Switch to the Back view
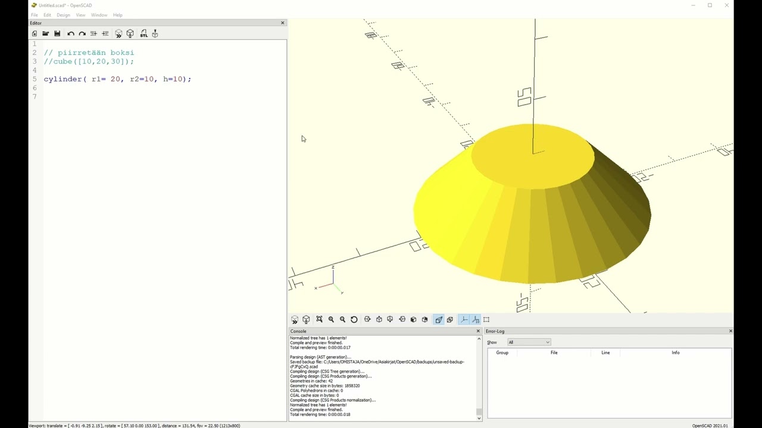Image resolution: width=762 pixels, height=428 pixels. pos(425,320)
